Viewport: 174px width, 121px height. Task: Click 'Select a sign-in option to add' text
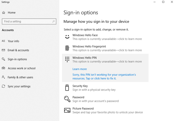tap(96, 29)
